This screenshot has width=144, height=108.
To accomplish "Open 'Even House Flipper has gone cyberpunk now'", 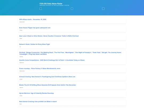I will click(35, 28).
